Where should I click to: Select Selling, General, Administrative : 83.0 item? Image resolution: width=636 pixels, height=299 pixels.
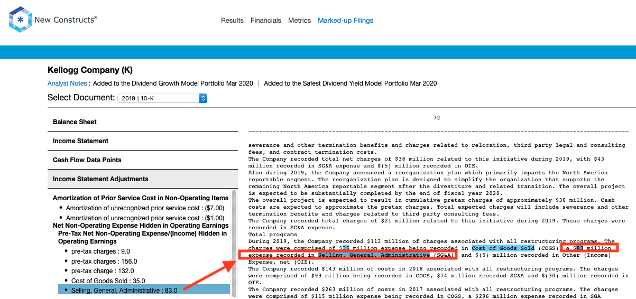(144, 289)
